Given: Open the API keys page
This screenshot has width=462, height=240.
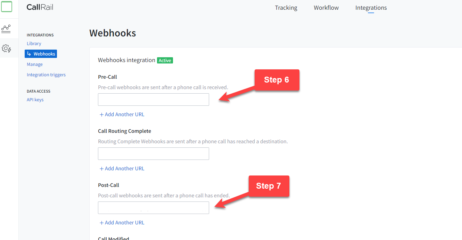Looking at the screenshot, I should [35, 100].
